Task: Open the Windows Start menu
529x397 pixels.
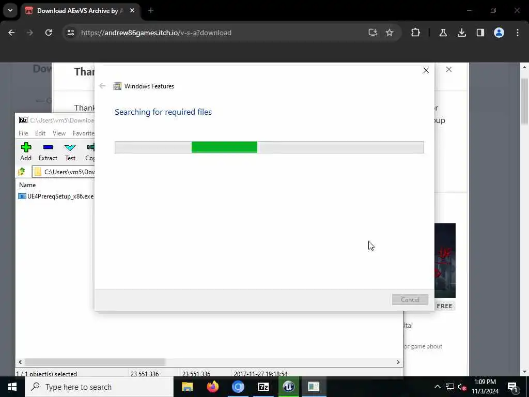Action: (12, 387)
